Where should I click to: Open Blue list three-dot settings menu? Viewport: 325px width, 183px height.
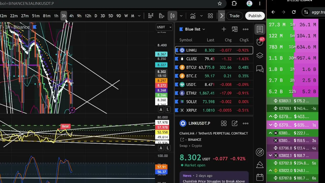coord(246,29)
